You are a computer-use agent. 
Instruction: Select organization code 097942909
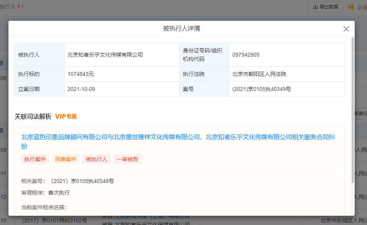point(246,55)
